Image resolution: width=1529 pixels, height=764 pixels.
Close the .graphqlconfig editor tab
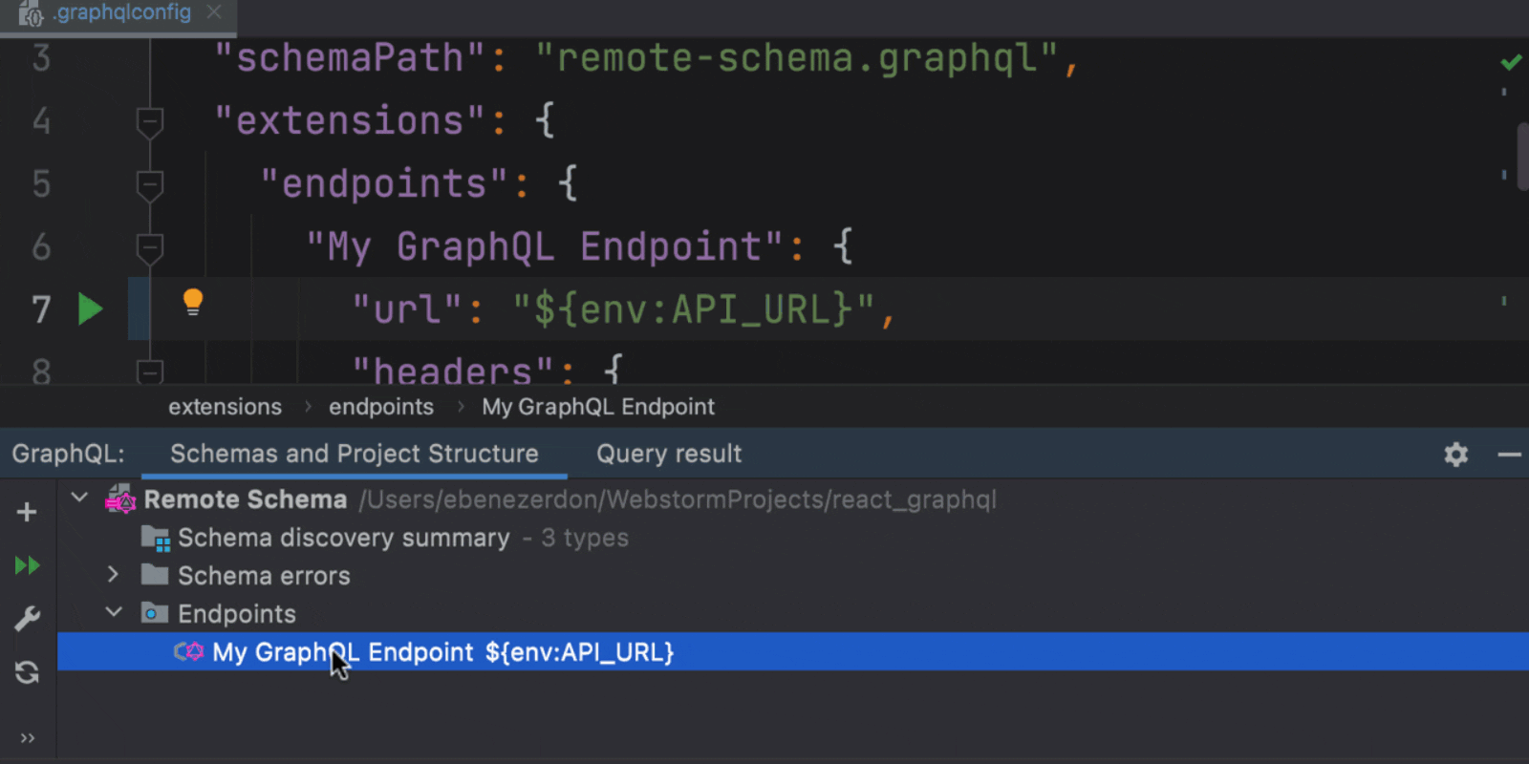click(214, 12)
